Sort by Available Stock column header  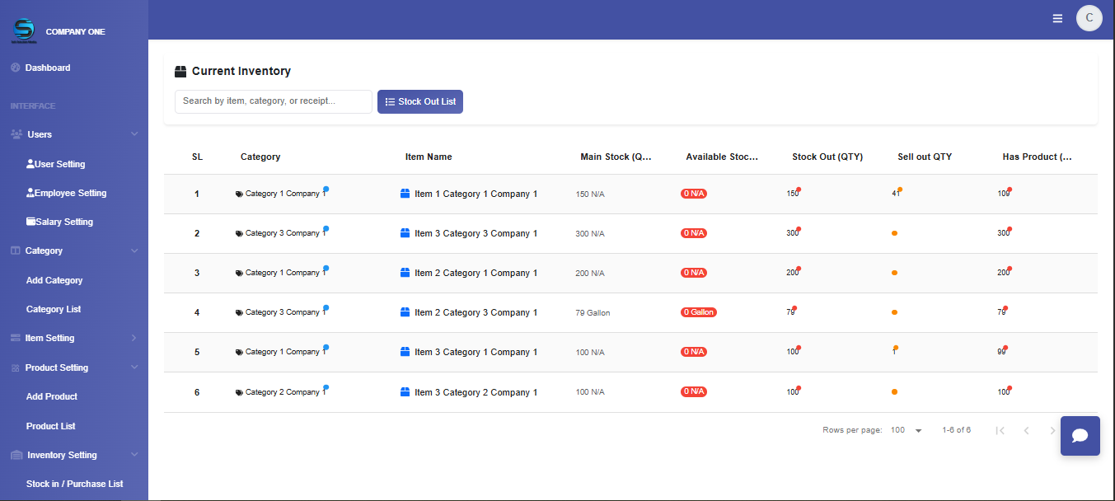point(722,157)
